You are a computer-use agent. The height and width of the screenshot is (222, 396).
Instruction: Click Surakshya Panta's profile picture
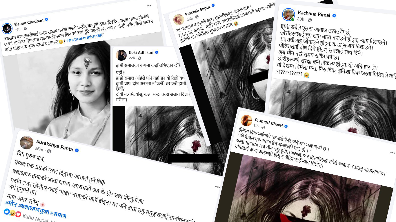click(26, 142)
